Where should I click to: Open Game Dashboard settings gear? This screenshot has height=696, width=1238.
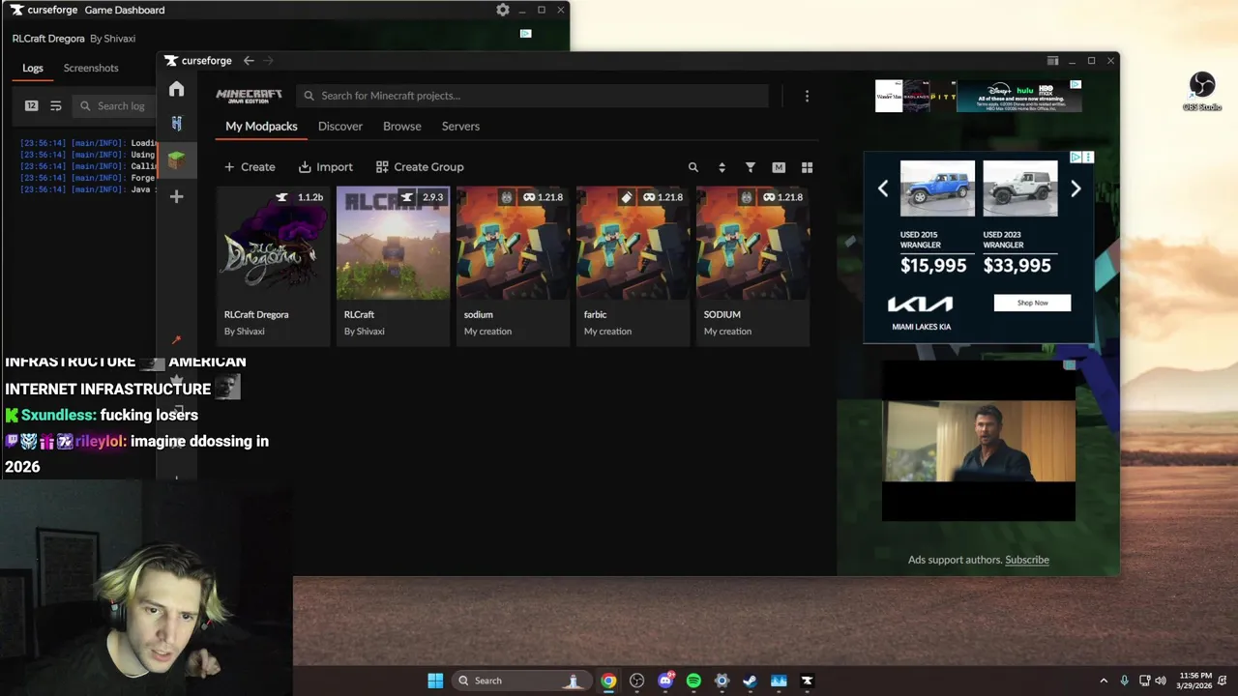[503, 10]
